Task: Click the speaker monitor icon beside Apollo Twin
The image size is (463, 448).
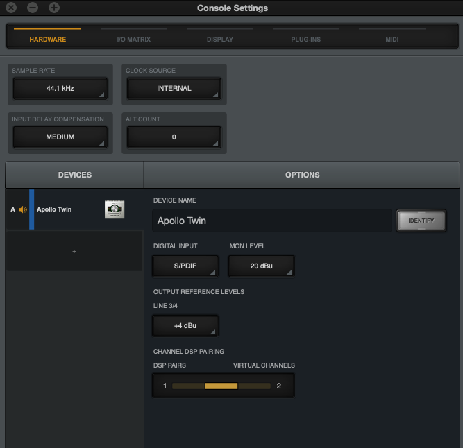Action: pos(23,209)
